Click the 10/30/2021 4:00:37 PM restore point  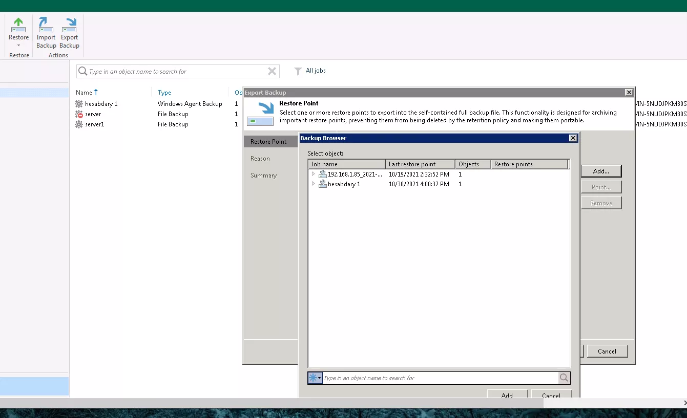click(x=419, y=184)
